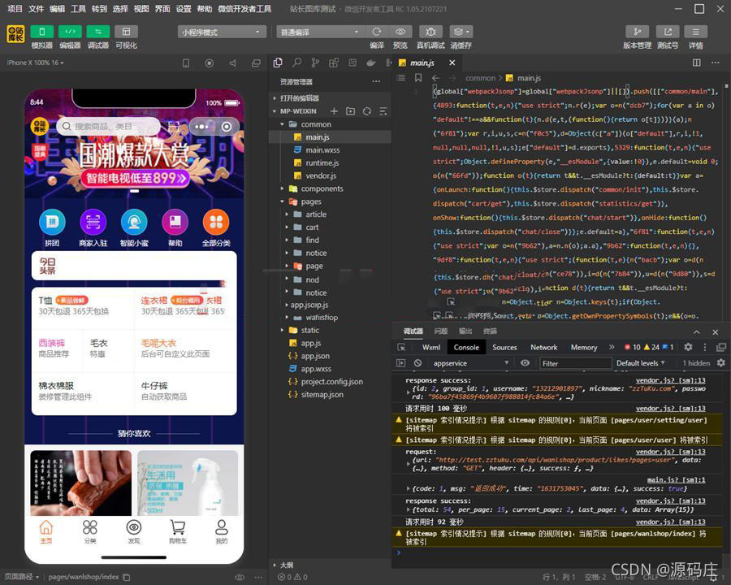Viewport: 731px width, 585px height.
Task: Toggle the editor (编辑器) panel button
Action: (70, 32)
